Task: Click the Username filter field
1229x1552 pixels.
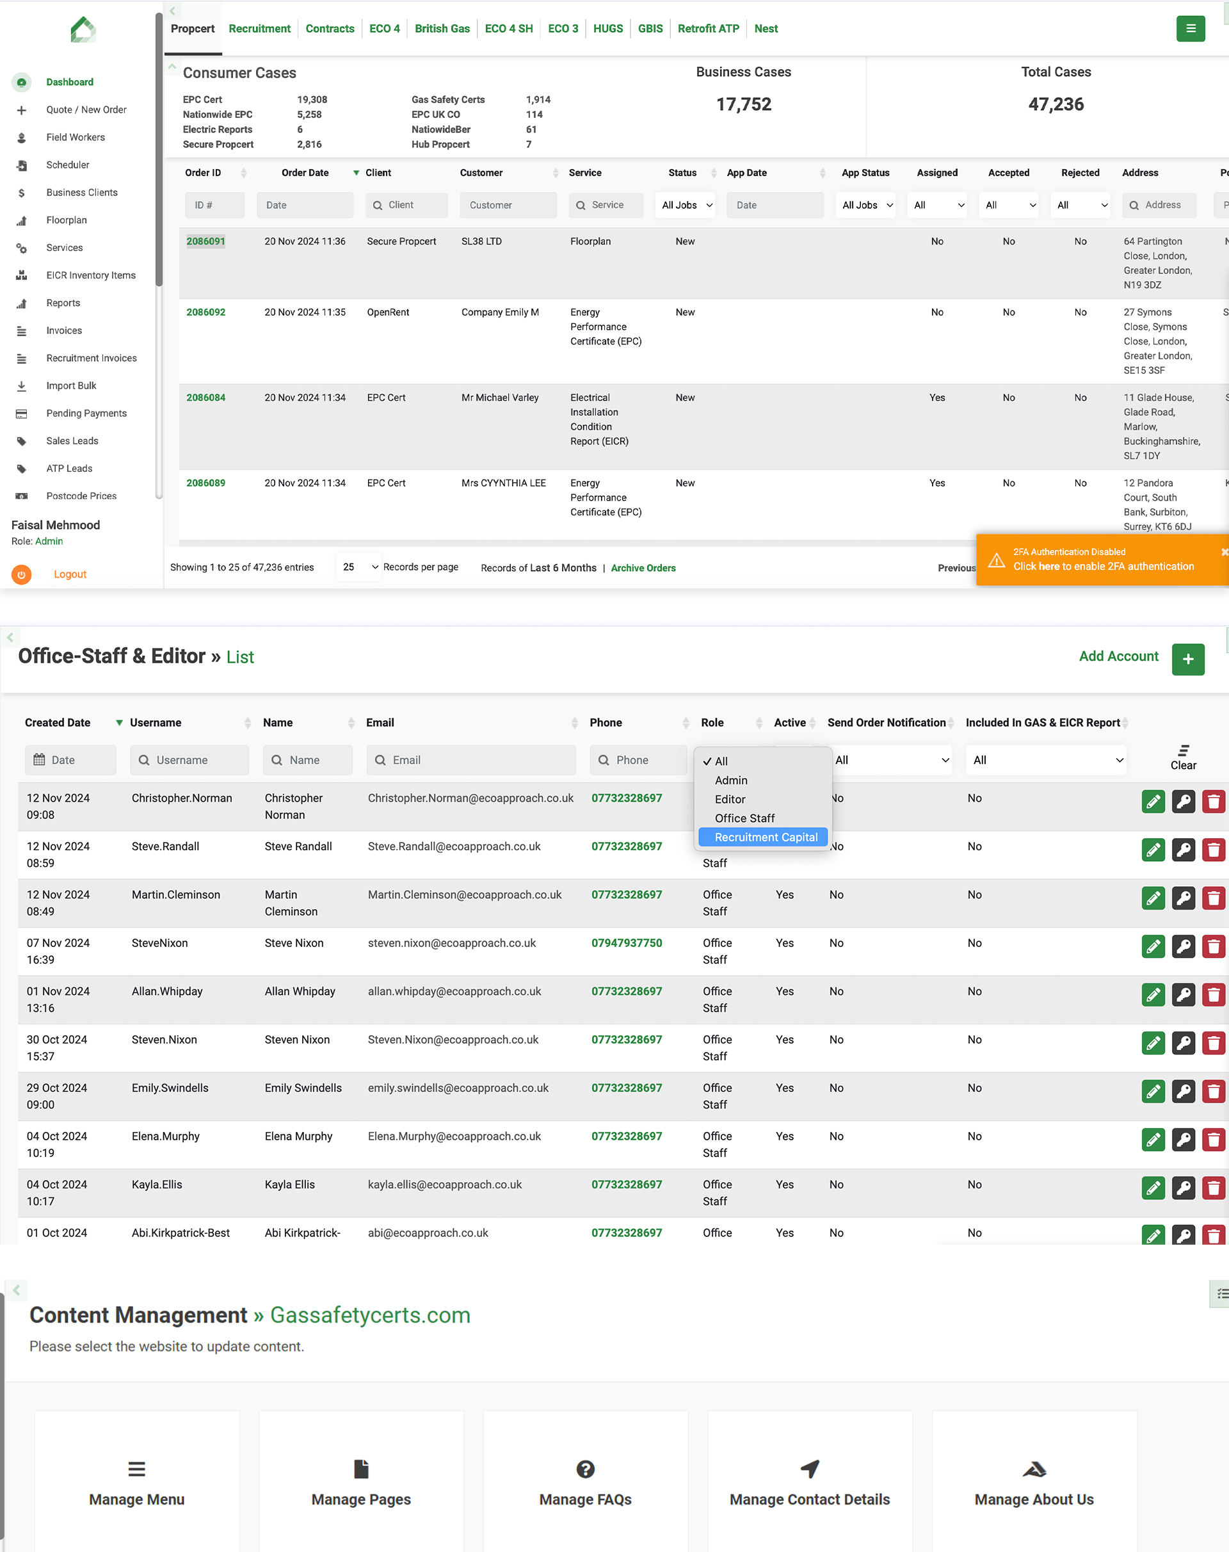Action: pos(189,760)
